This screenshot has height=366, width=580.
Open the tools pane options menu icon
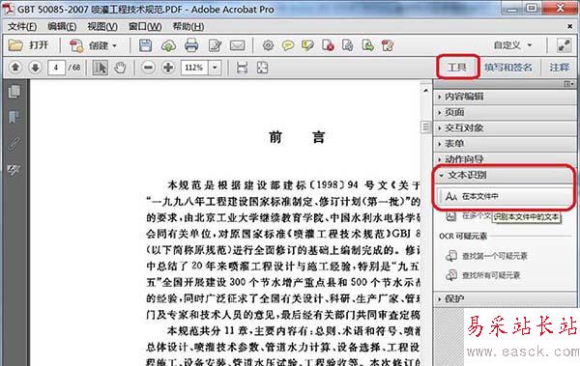(569, 84)
